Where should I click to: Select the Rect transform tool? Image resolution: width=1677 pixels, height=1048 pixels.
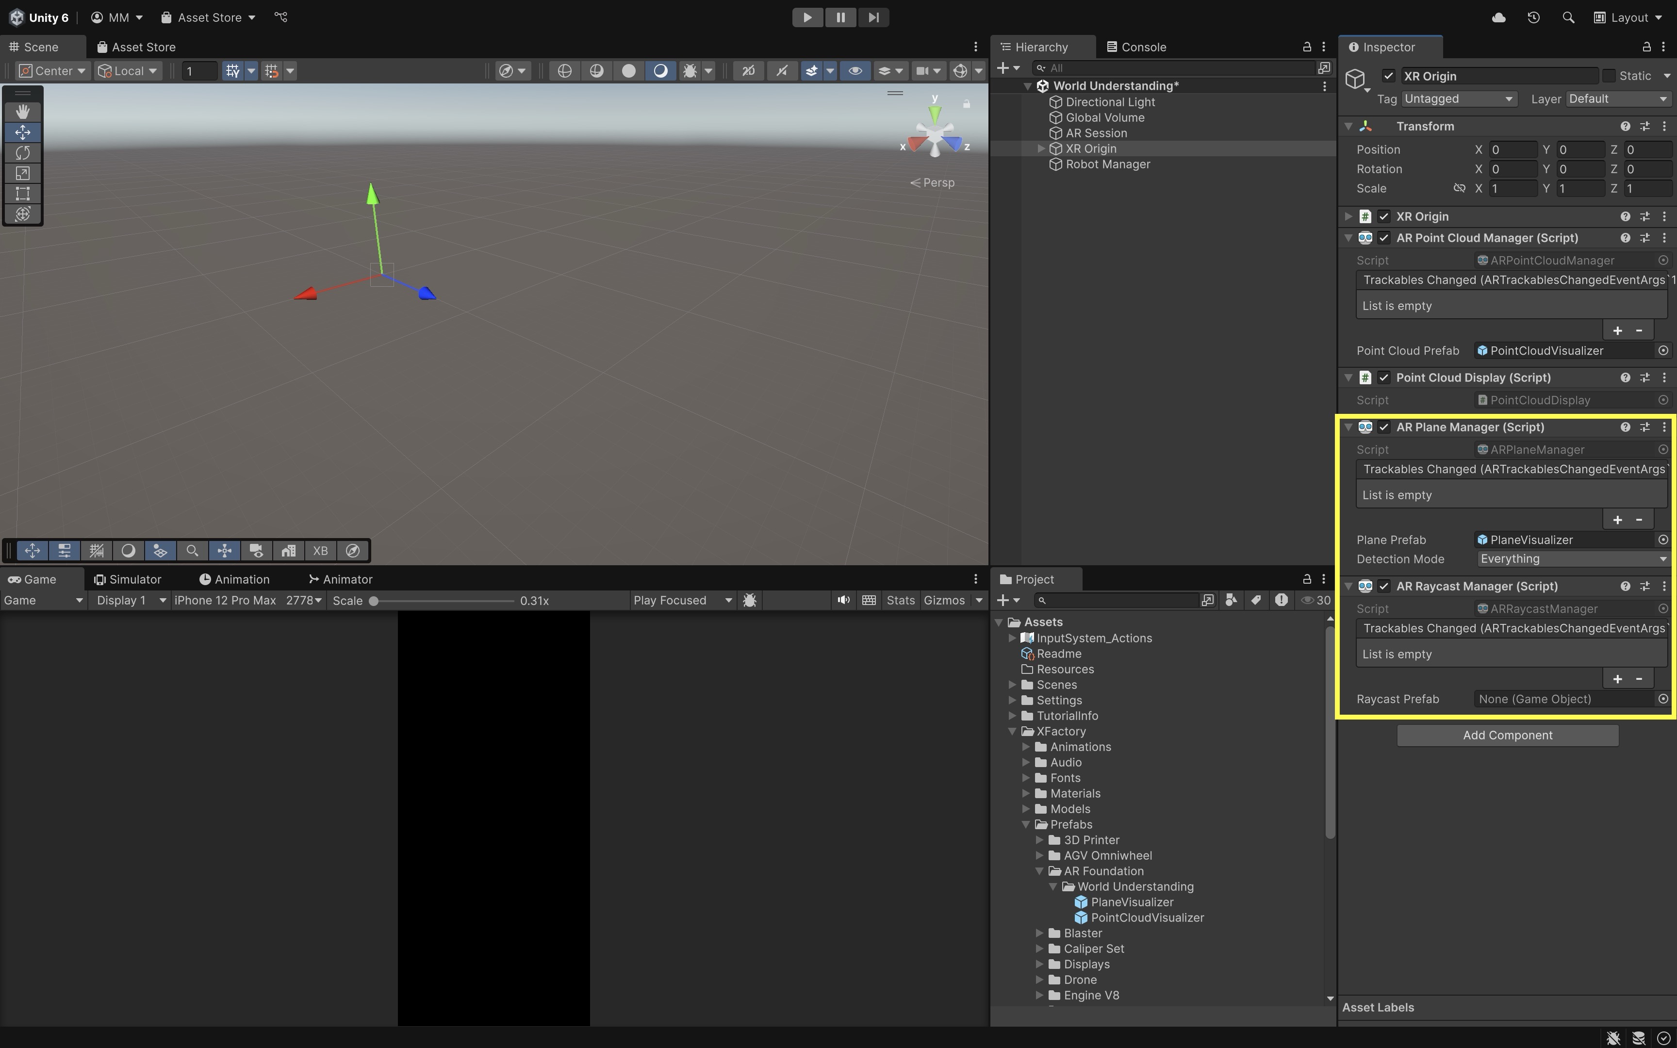coord(22,194)
